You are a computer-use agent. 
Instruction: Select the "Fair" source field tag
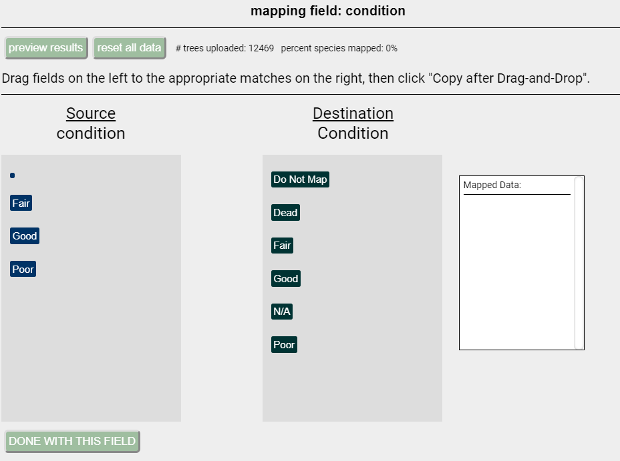pyautogui.click(x=20, y=202)
